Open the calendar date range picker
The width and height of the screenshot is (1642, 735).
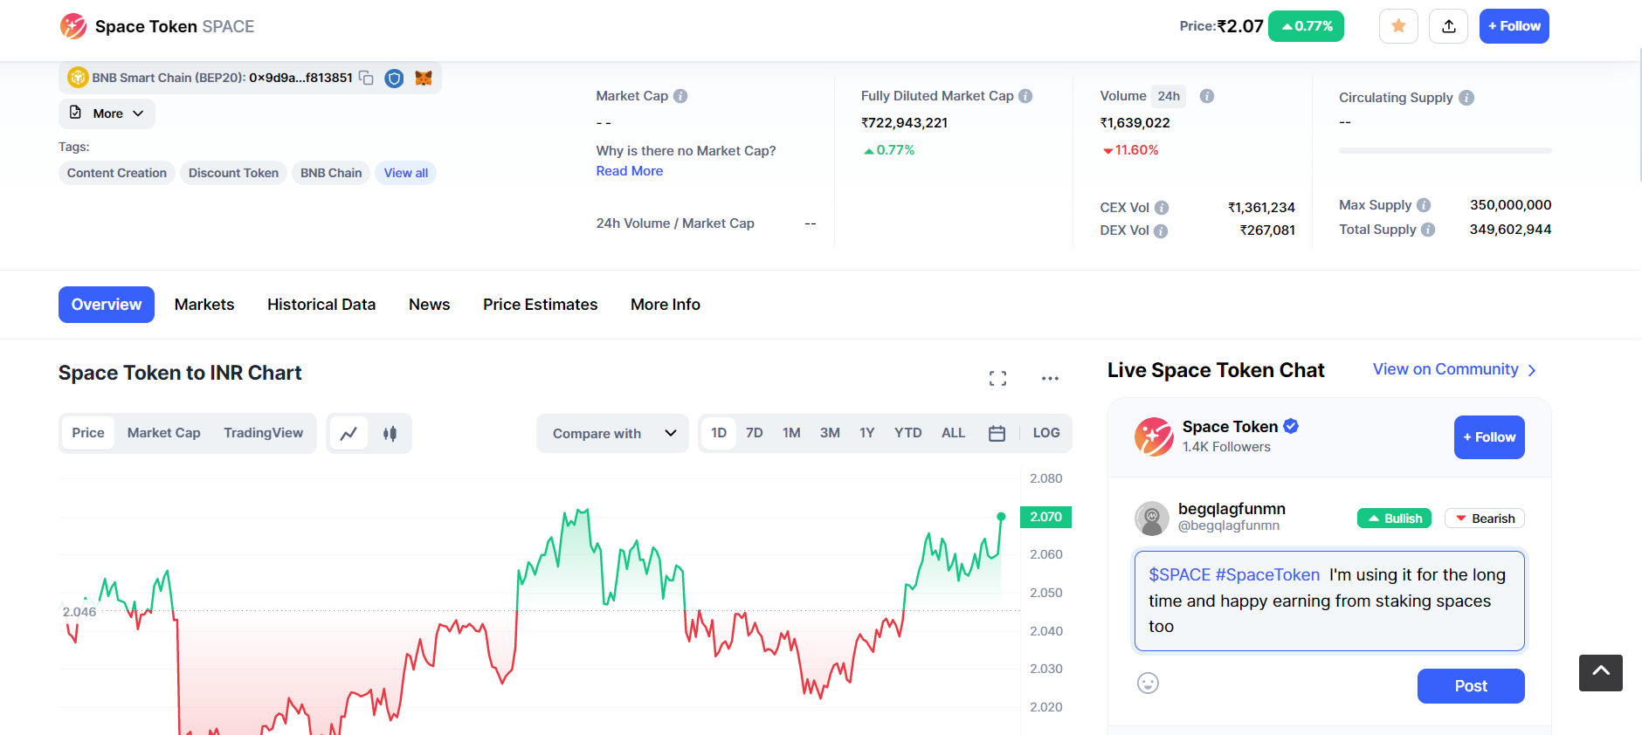coord(997,433)
